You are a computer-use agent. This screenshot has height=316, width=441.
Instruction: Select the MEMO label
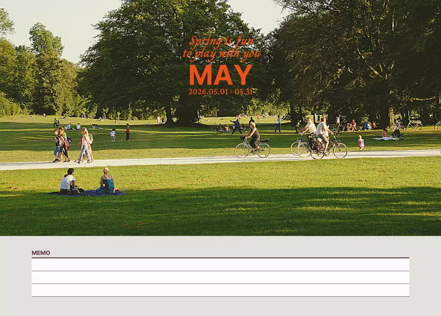41,253
